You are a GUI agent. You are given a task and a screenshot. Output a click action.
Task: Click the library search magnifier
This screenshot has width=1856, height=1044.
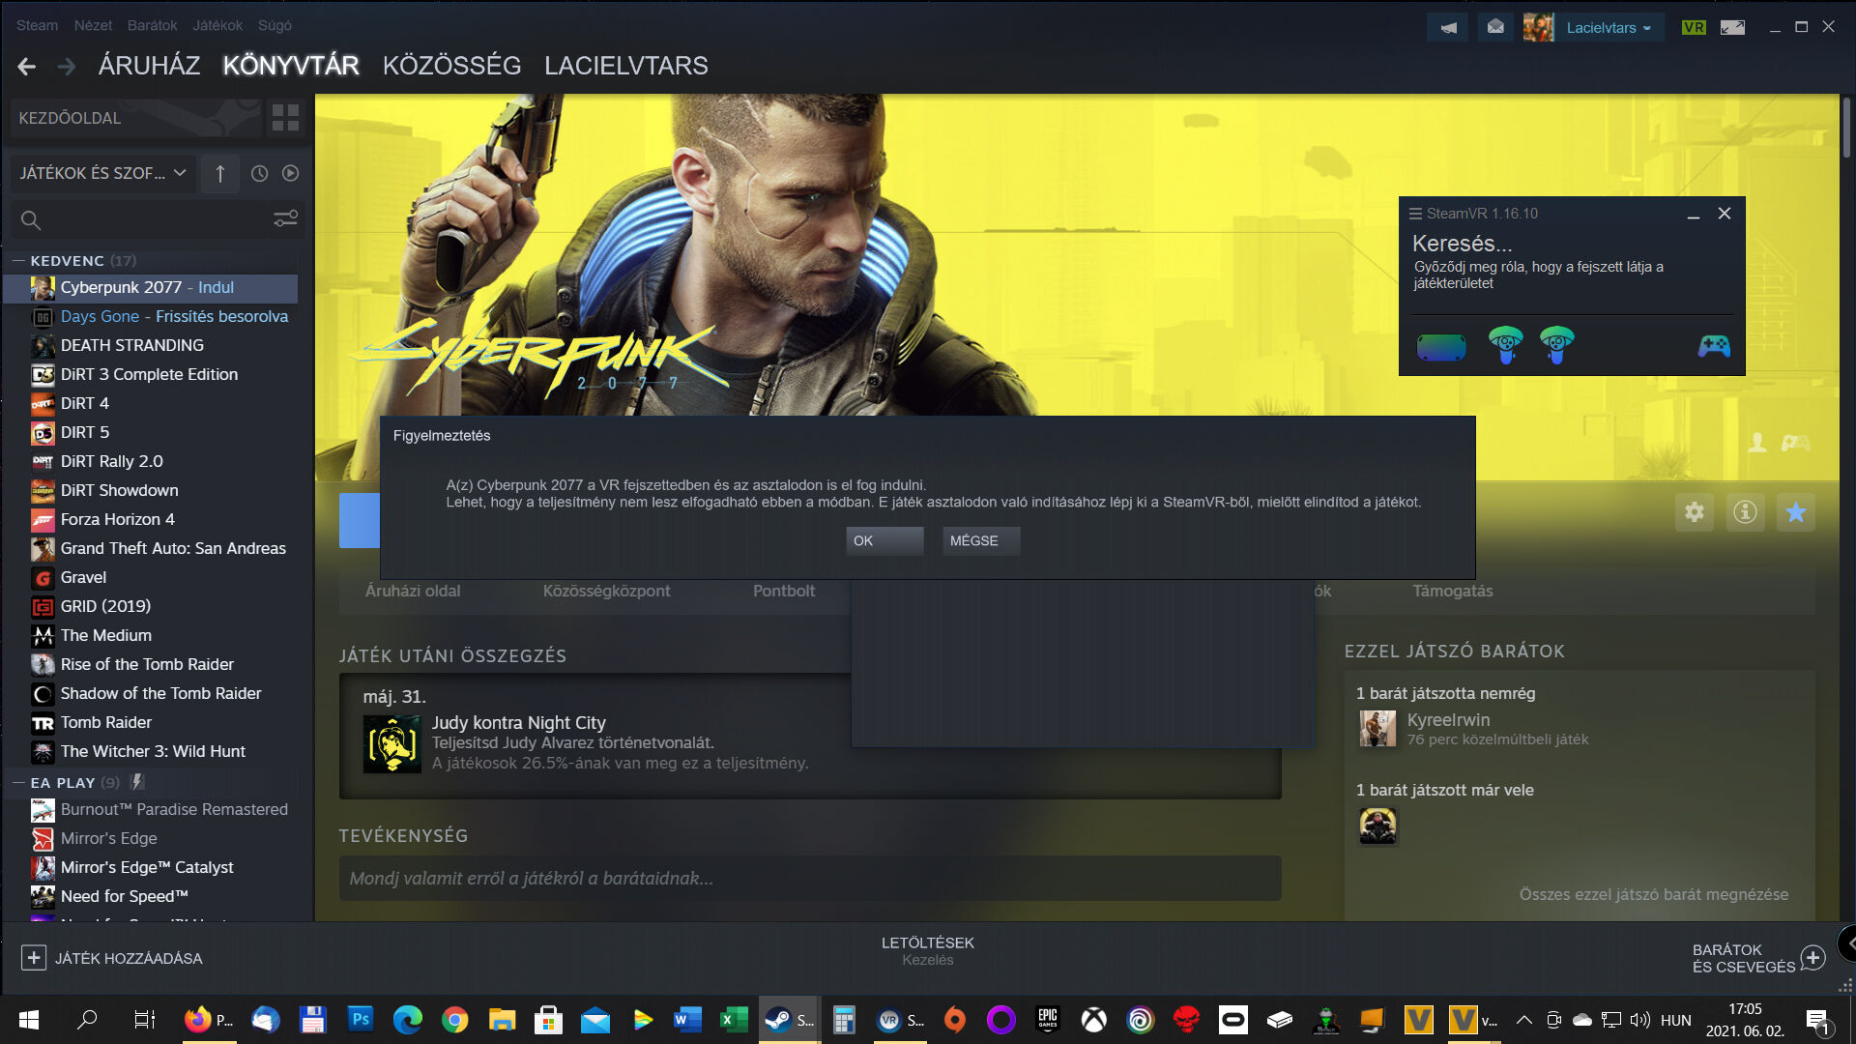point(31,219)
